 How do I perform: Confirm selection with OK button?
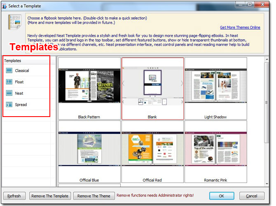(222, 196)
